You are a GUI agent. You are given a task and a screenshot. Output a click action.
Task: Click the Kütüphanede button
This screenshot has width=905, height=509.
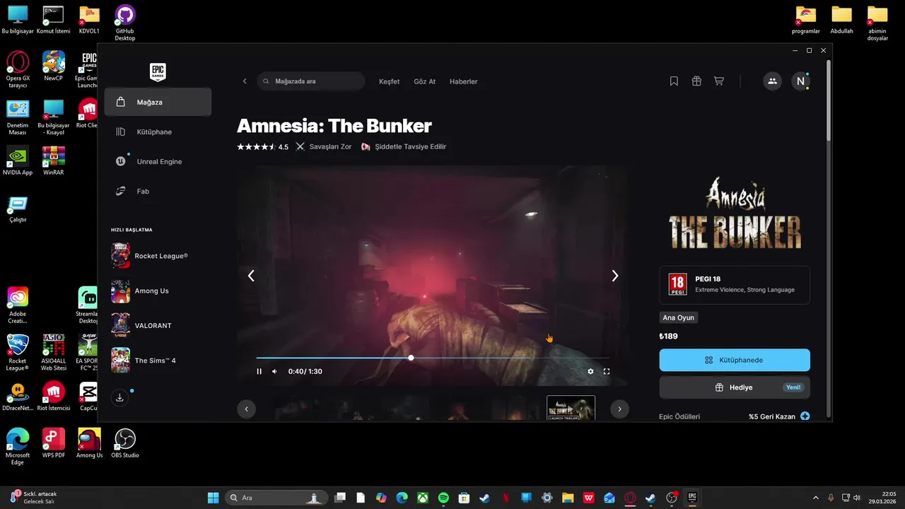coord(735,360)
